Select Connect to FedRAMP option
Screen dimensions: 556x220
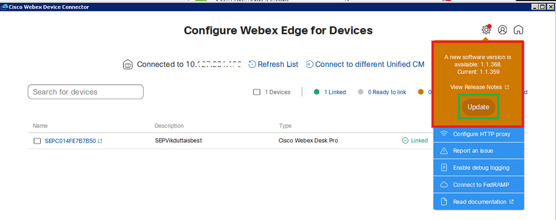[x=479, y=185]
